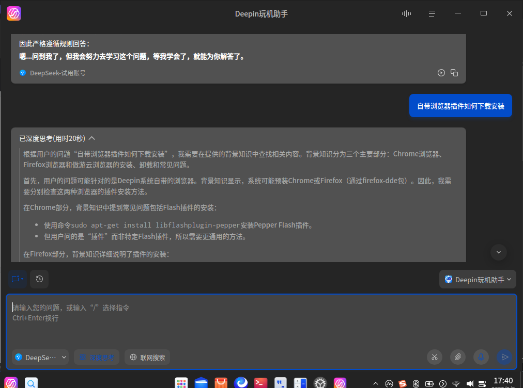
Task: Click the Sogou input method tray icon
Action: pos(403,384)
